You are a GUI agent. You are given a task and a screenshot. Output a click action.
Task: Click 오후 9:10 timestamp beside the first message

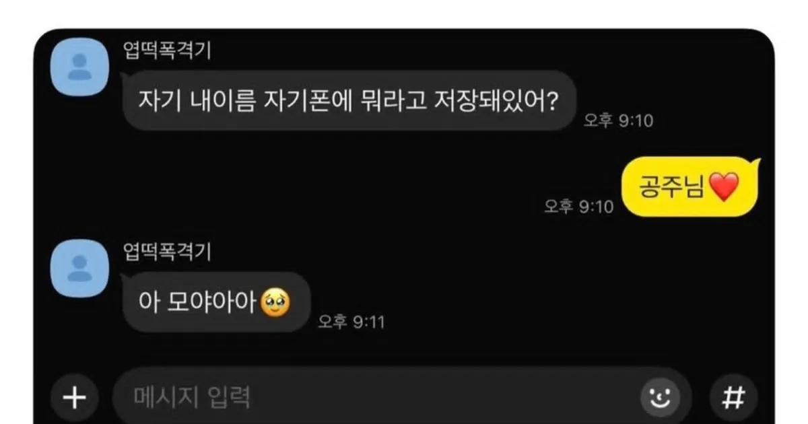click(618, 122)
